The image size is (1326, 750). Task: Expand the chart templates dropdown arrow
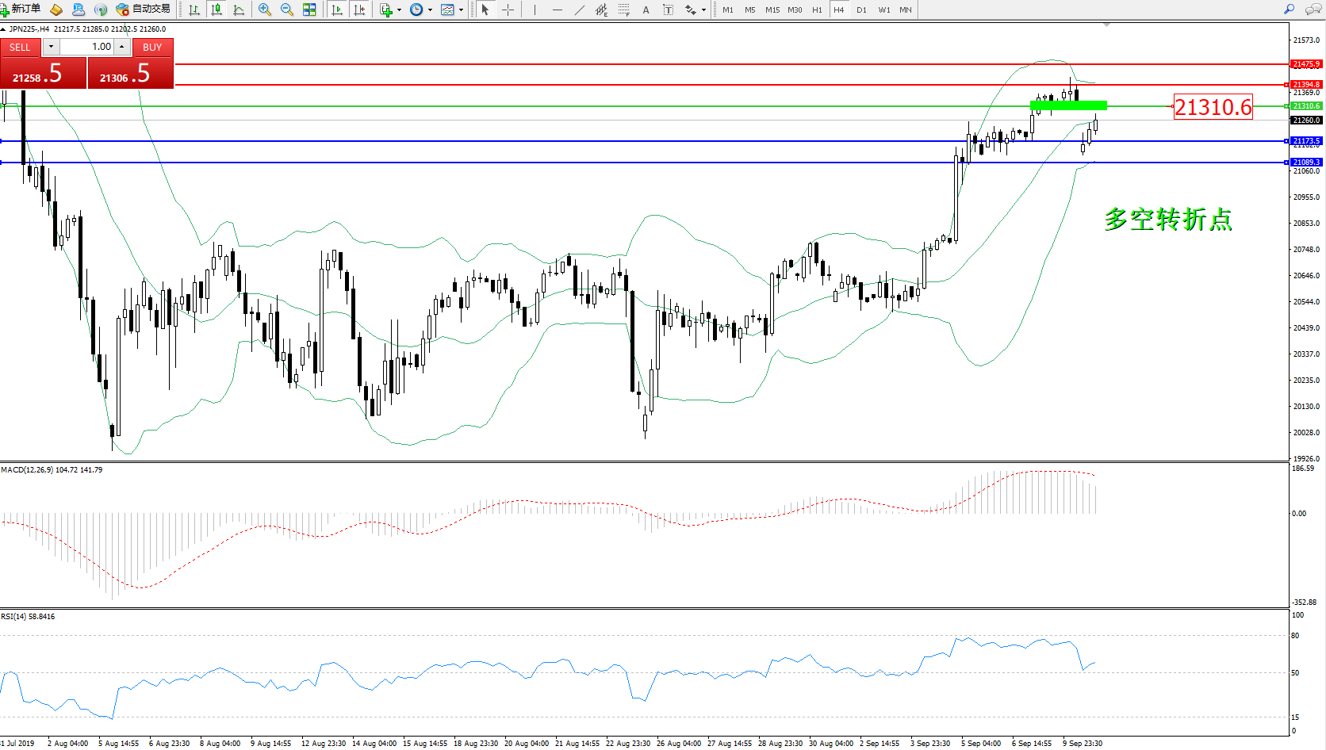(x=461, y=10)
